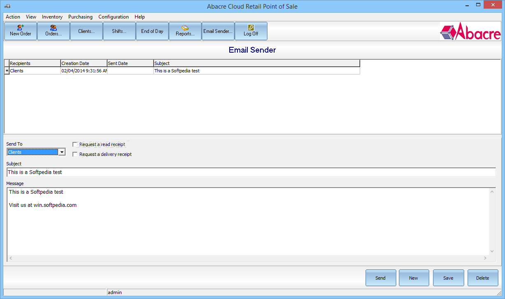
Task: Sort by the Subject column header
Action: (x=257, y=63)
